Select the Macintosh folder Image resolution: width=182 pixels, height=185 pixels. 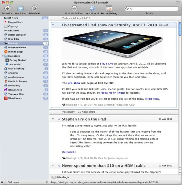[x=24, y=56]
